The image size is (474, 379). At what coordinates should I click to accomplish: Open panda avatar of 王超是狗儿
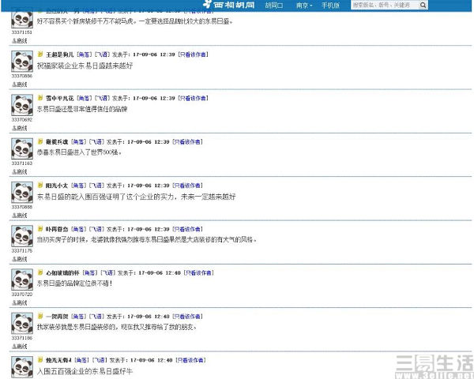click(22, 62)
